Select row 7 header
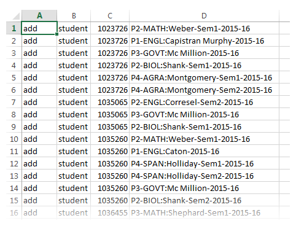The width and height of the screenshot is (296, 226). pyautogui.click(x=14, y=102)
